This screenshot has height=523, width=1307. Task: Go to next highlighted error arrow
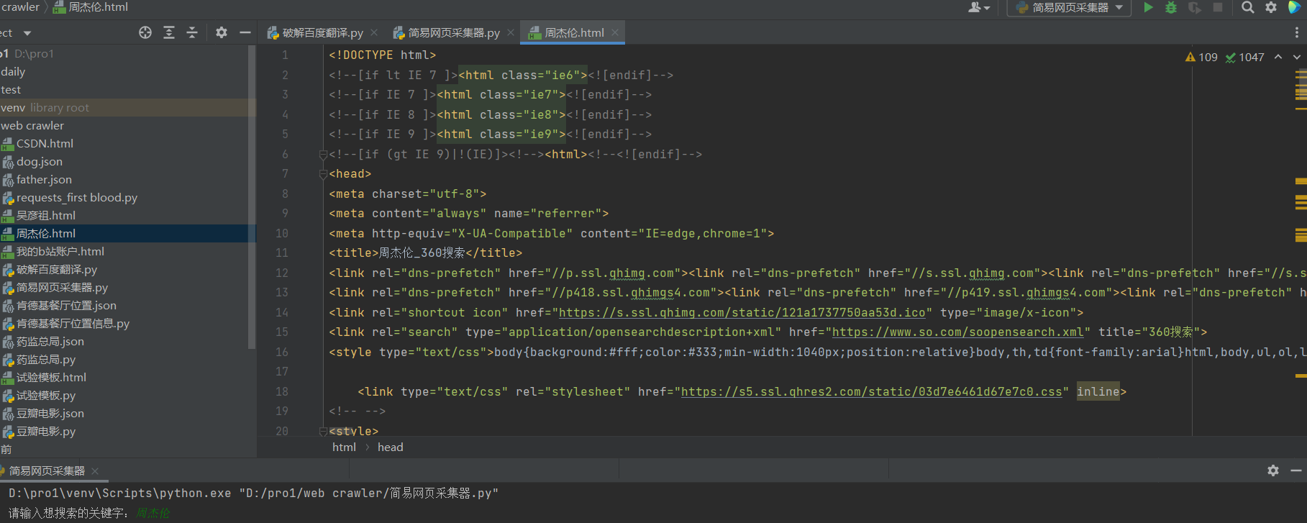(x=1297, y=57)
